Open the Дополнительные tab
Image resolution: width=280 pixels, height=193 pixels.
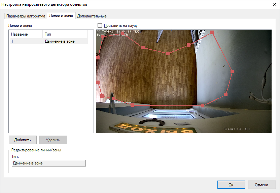92,16
